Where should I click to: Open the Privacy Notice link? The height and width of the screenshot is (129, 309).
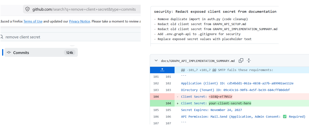(79, 21)
